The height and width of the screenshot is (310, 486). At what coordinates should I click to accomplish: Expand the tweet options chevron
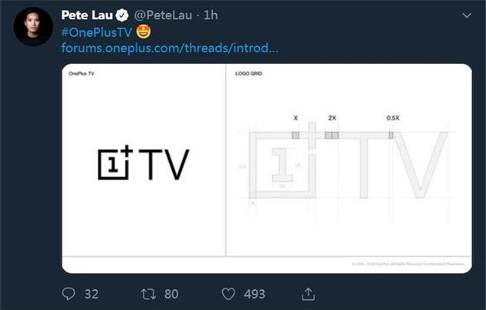[465, 16]
